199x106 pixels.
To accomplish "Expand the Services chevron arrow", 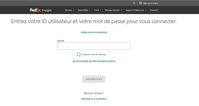I will (x=73, y=10).
